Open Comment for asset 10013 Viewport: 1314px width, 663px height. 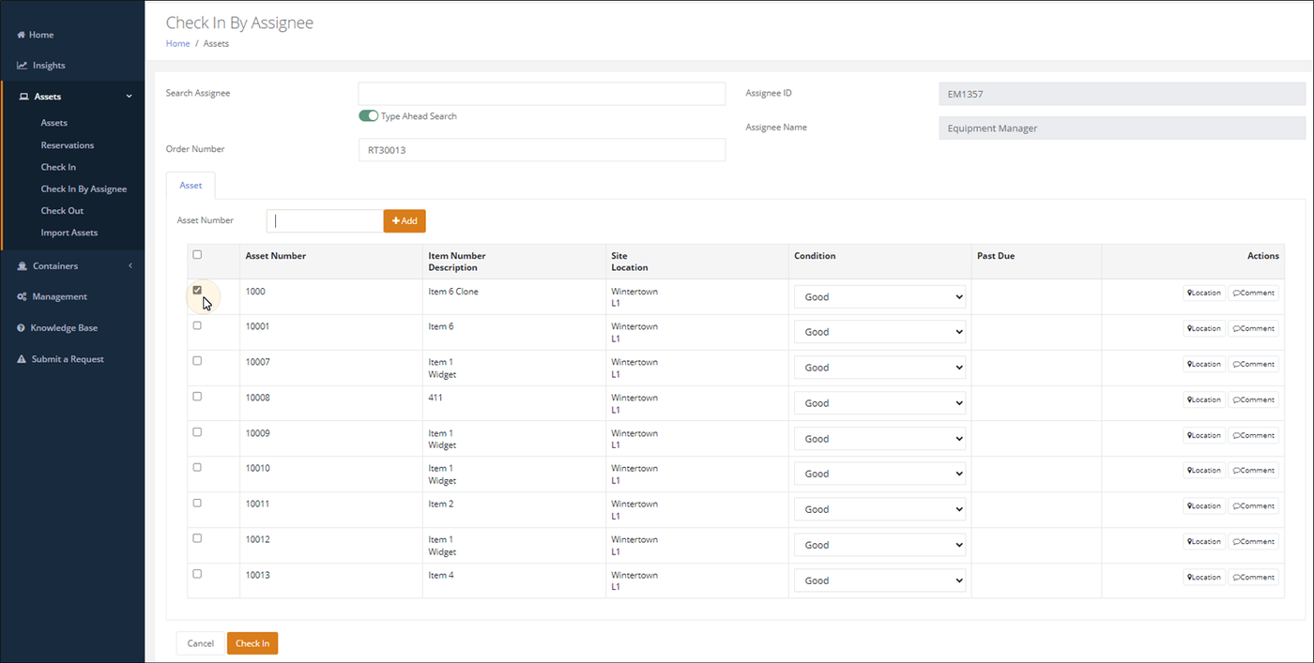point(1253,578)
